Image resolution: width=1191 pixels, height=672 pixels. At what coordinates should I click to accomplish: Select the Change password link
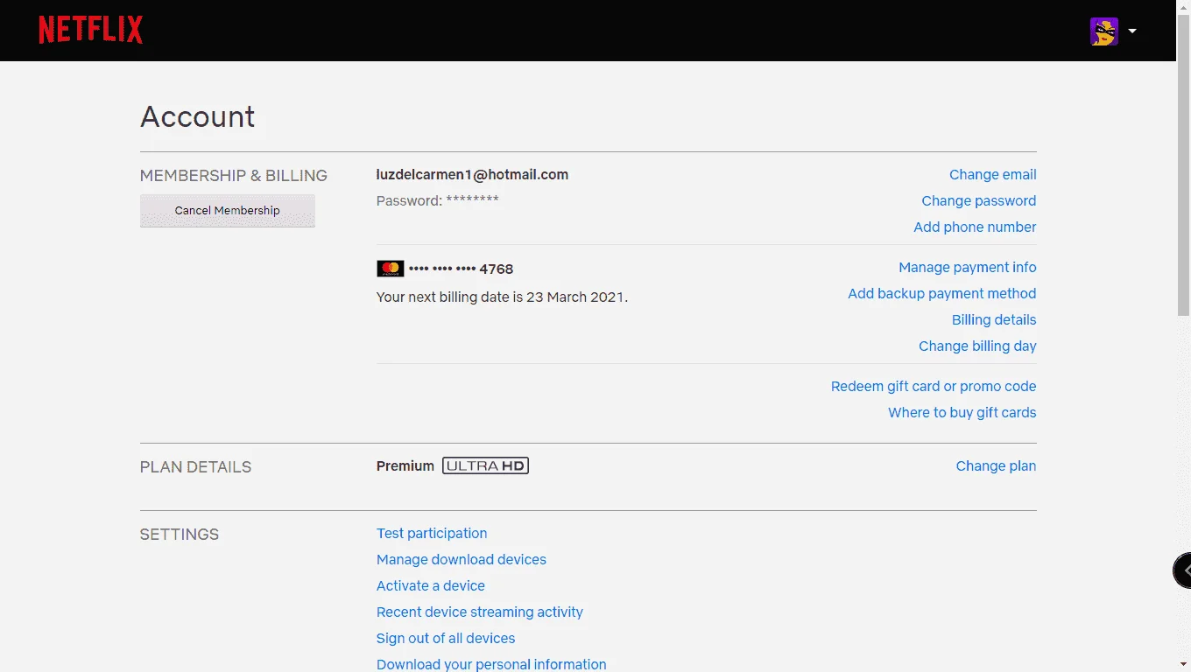pyautogui.click(x=979, y=201)
